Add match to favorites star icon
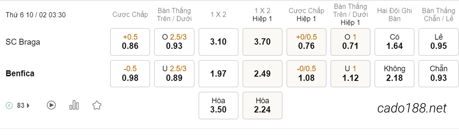Screen dimensions: 459x136 [97, 105]
